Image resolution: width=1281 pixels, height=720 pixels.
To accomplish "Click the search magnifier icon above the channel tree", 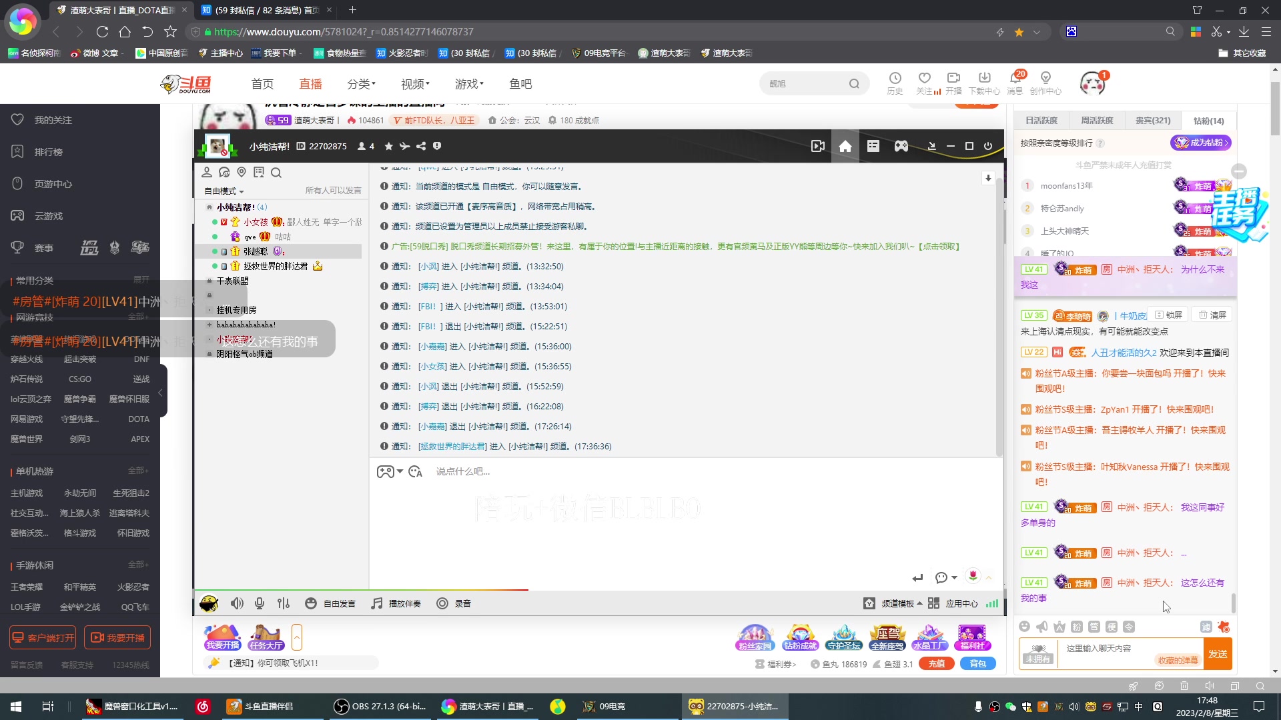I will click(x=276, y=172).
